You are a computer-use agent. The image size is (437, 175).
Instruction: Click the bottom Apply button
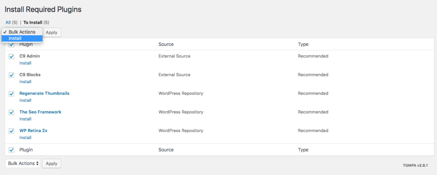coord(52,164)
